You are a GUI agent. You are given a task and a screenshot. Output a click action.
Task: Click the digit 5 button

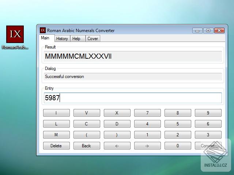178,124
